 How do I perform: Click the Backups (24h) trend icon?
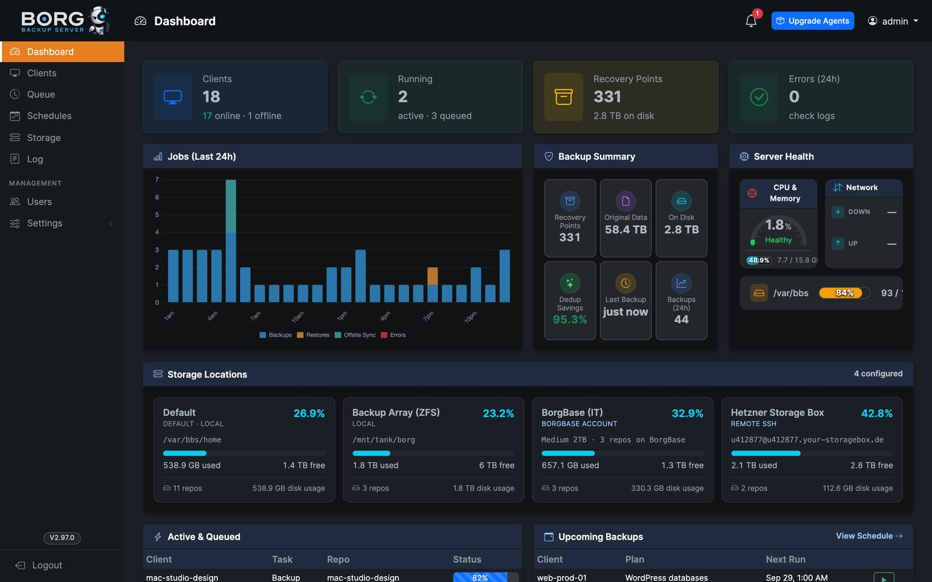(682, 283)
